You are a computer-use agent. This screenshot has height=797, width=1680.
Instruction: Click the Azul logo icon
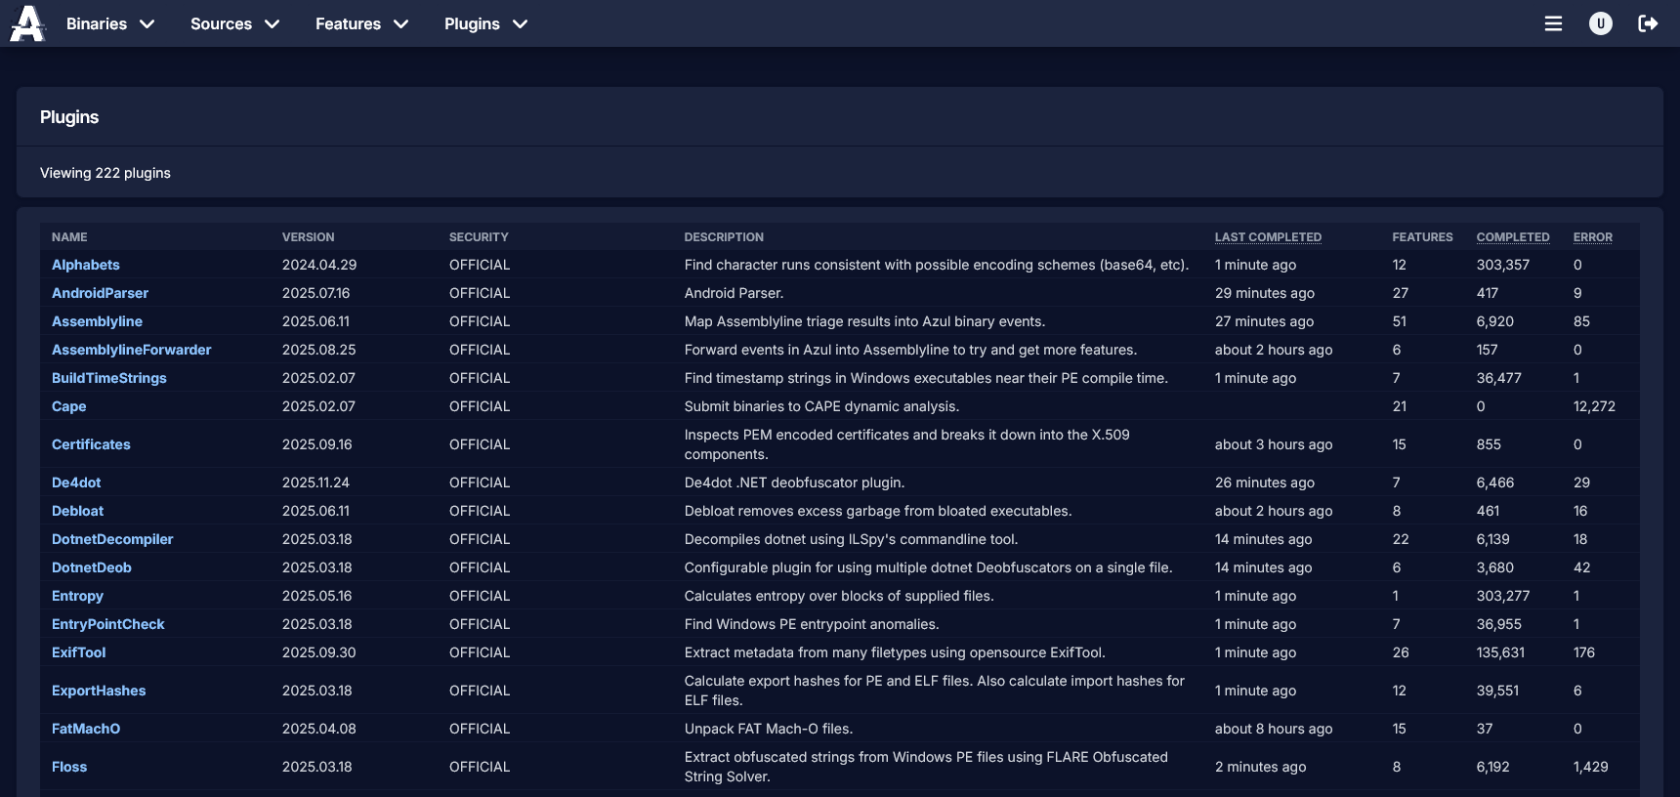pos(27,23)
